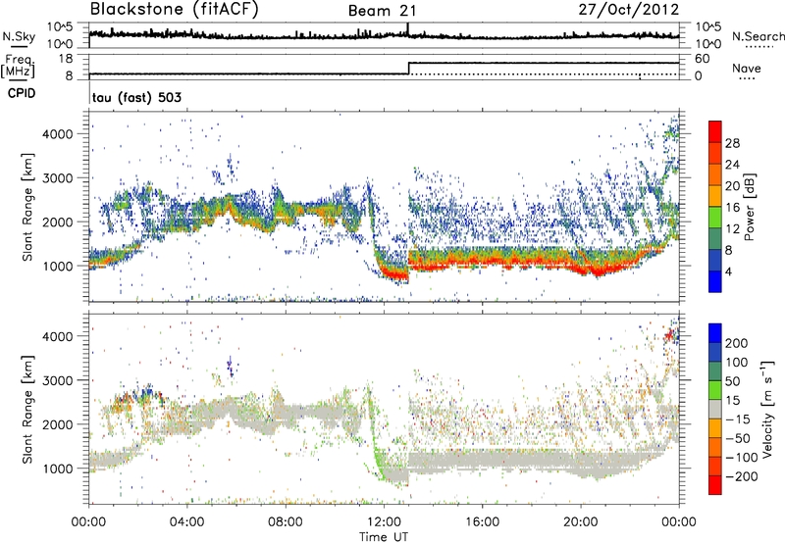Click the '12:00' time axis label
This screenshot has width=785, height=543.
[x=384, y=522]
